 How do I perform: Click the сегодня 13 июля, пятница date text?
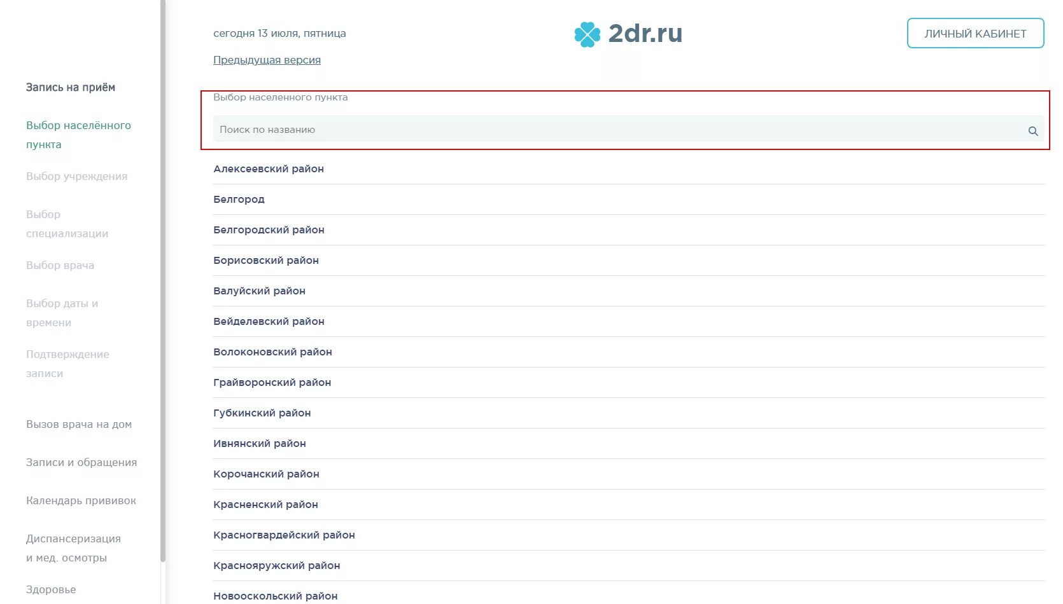coord(279,33)
